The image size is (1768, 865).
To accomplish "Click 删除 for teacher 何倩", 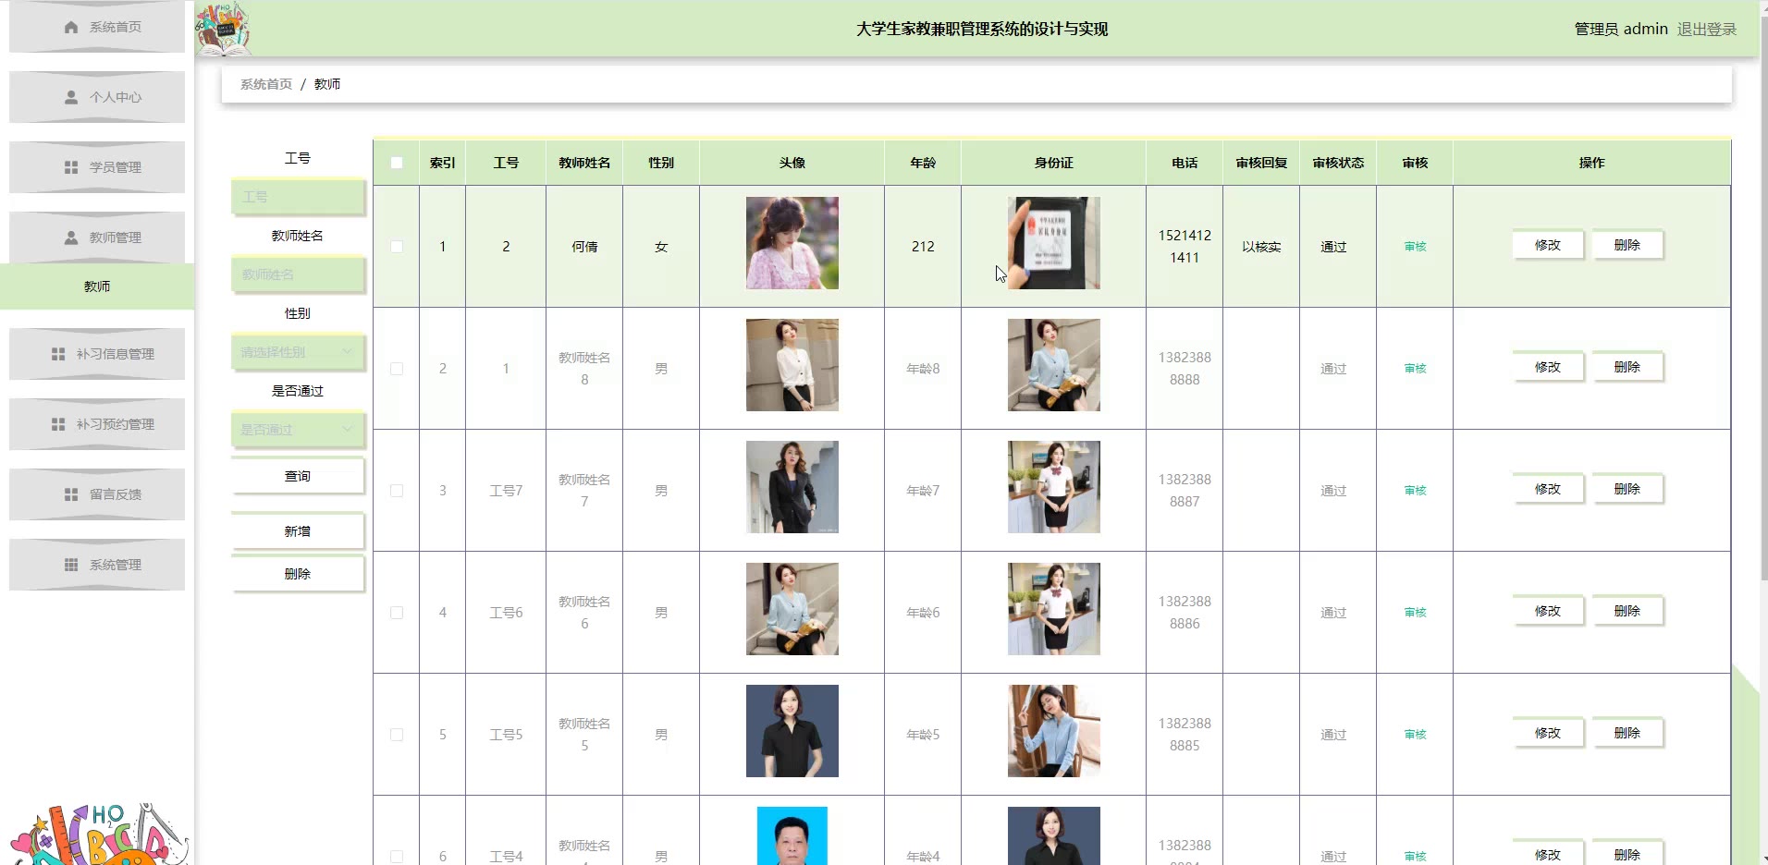I will pyautogui.click(x=1627, y=245).
